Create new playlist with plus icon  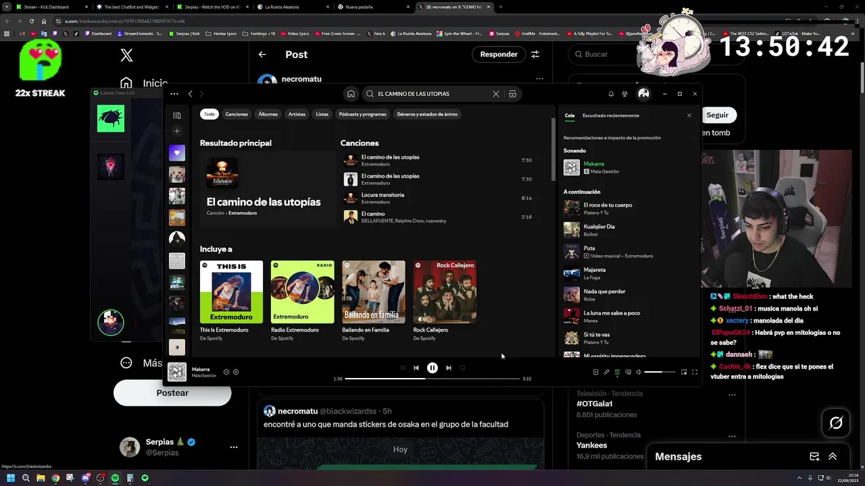click(177, 131)
